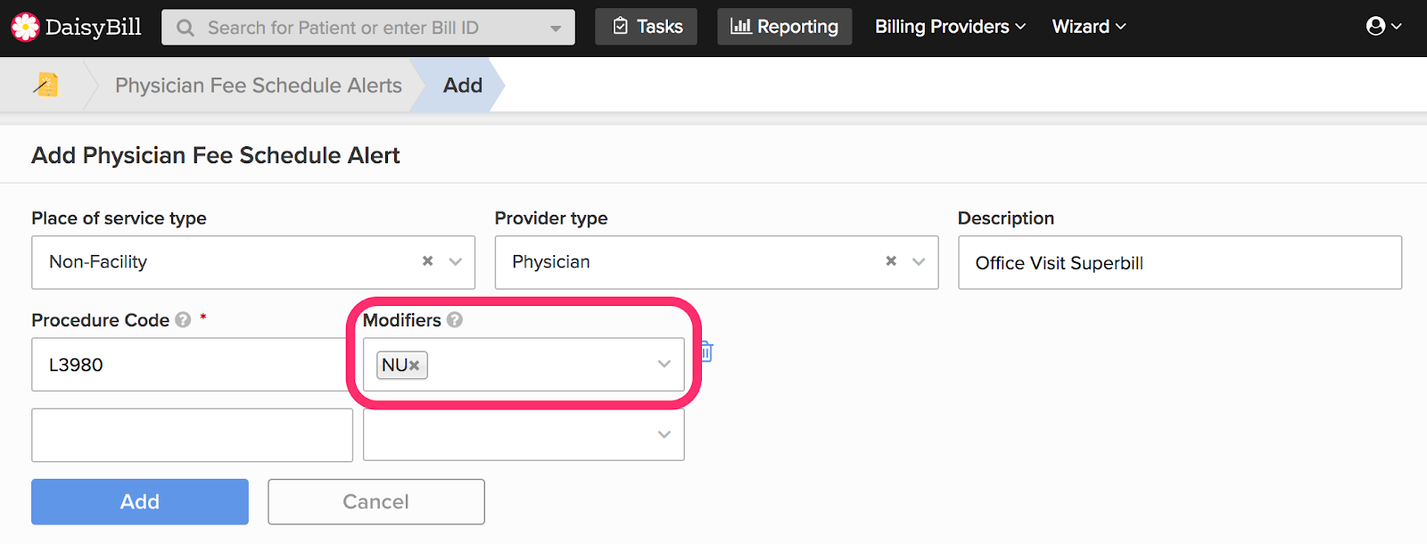Click the DaisyBill flower logo

click(25, 27)
